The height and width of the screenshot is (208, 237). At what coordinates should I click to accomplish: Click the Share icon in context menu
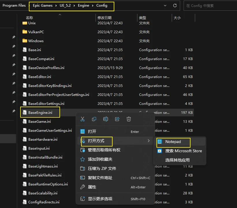click(x=117, y=119)
